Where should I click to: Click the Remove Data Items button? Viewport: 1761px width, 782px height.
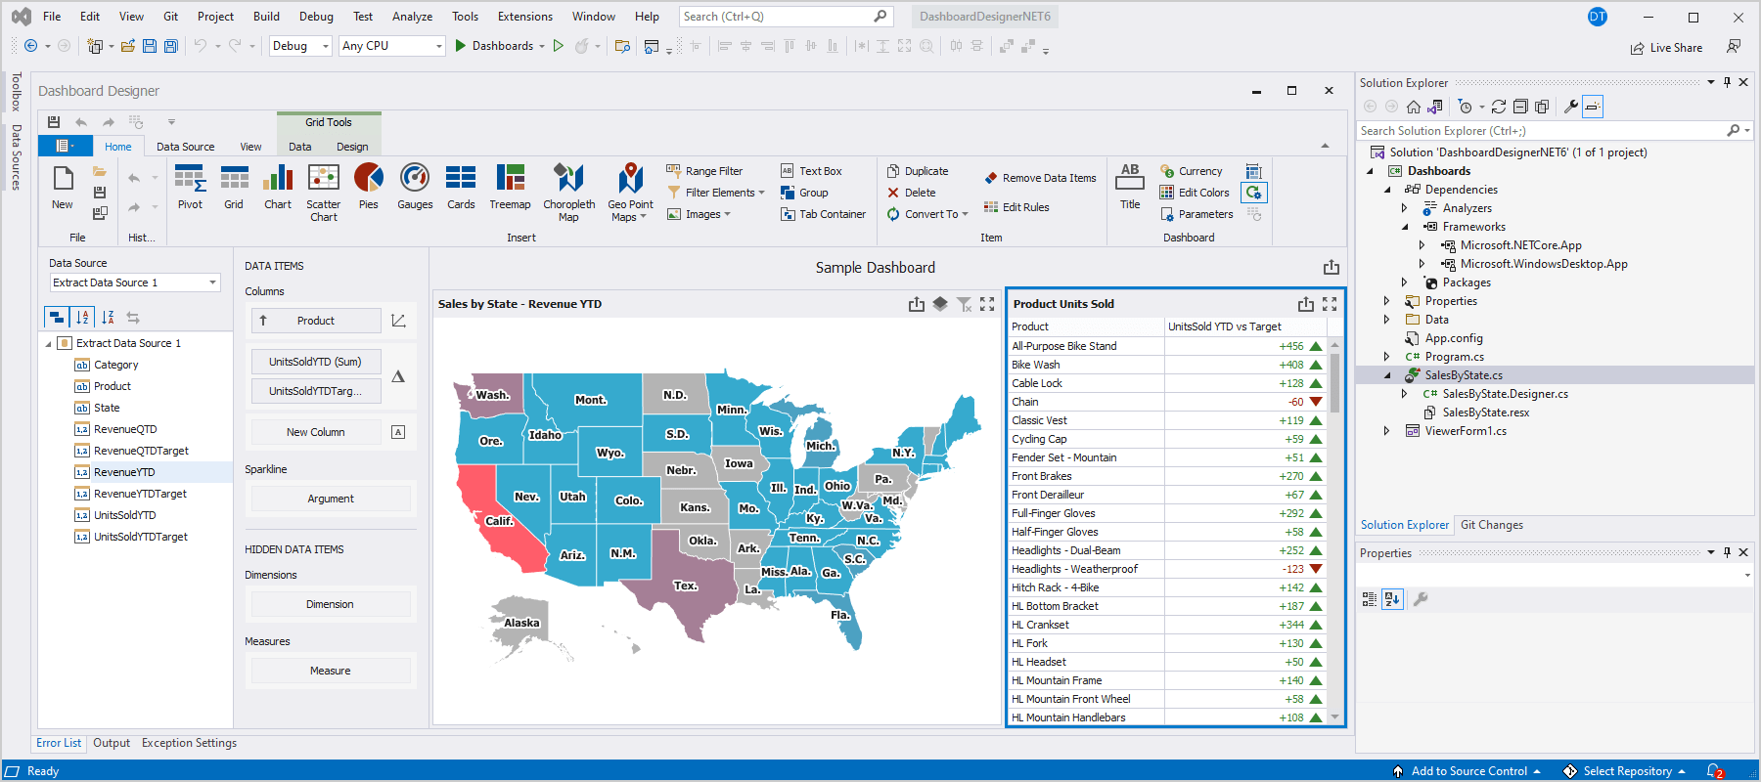tap(1040, 178)
